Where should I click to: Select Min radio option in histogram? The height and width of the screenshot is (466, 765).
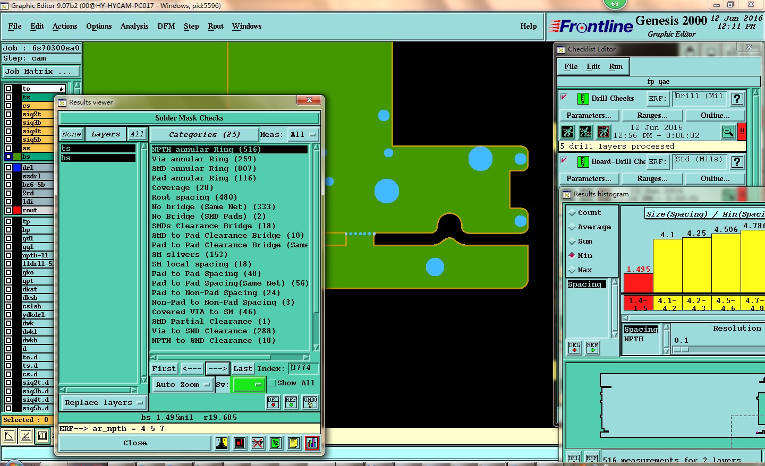(x=572, y=256)
